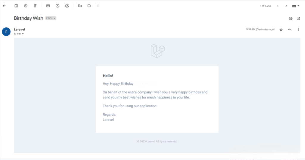Go back to the inbox list
Screen dimensions: 305x160
pos(4,6)
